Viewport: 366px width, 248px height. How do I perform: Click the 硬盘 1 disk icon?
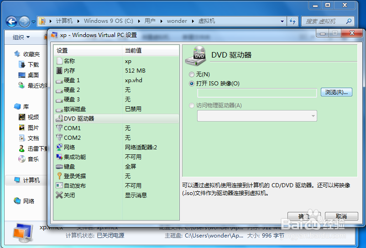(x=59, y=81)
